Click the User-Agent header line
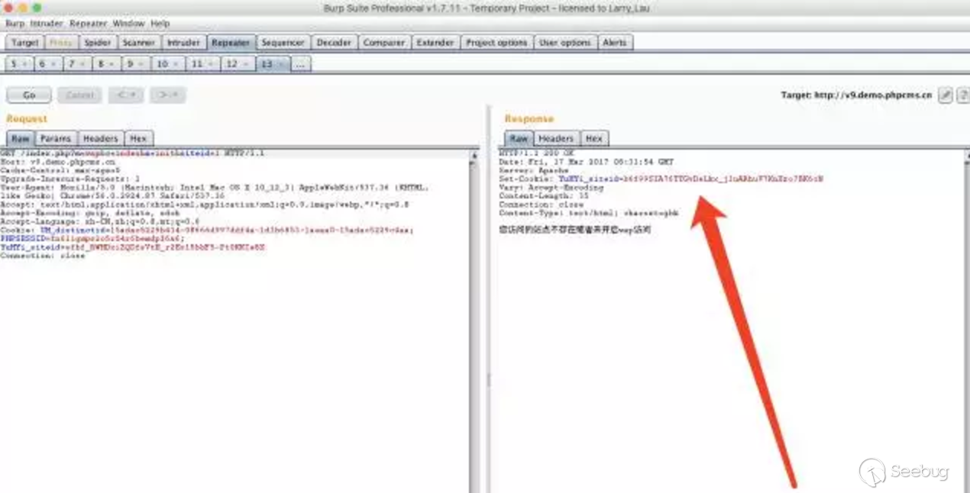The width and height of the screenshot is (970, 493). point(215,191)
